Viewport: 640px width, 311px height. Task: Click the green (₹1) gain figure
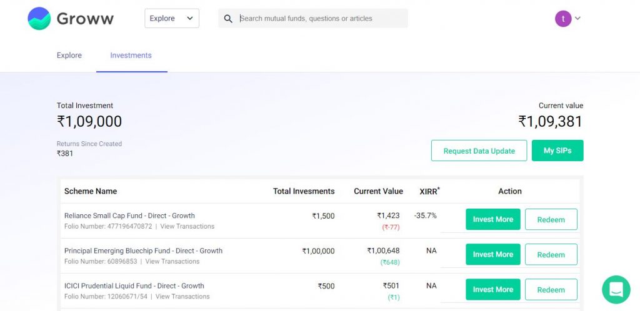tap(394, 297)
